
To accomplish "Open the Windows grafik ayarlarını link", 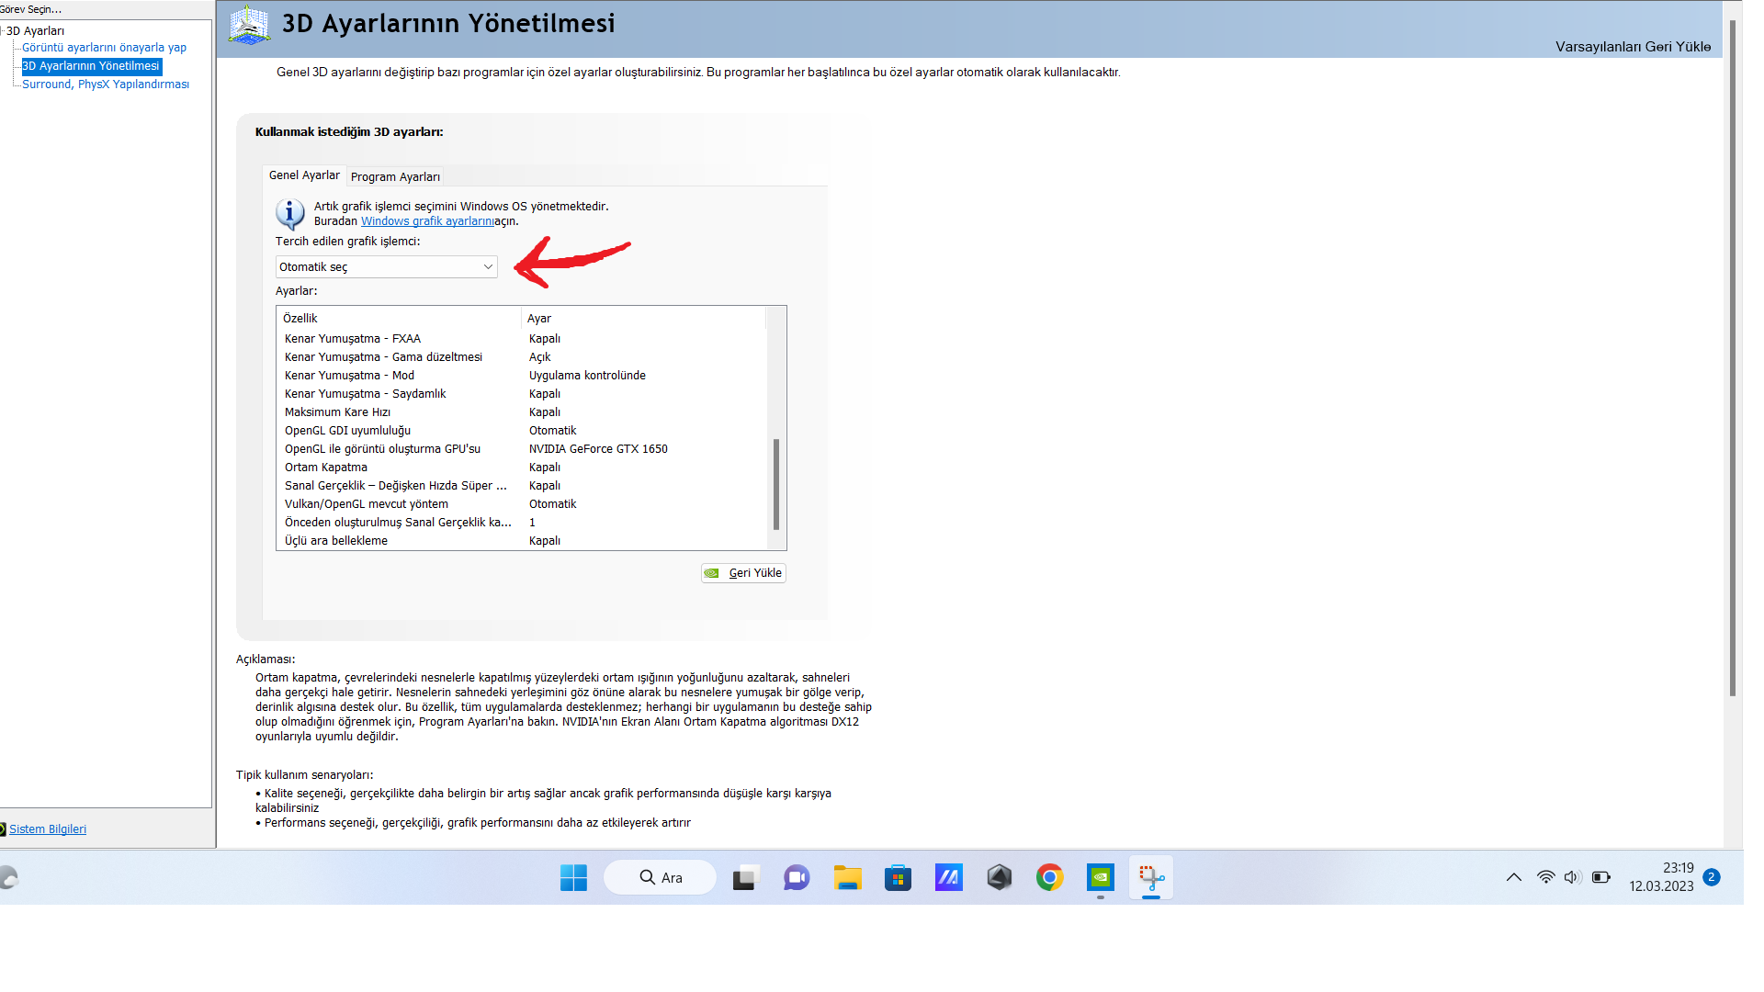I will (x=427, y=221).
